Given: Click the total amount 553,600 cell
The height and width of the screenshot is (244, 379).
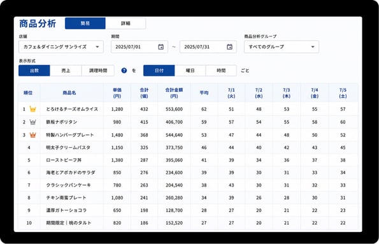Looking at the screenshot, I should (174, 110).
